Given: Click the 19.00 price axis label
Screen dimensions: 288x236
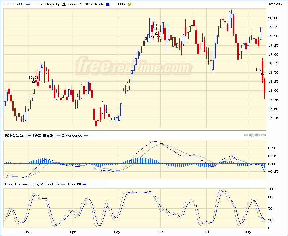Looking at the screenshot, I should coord(273,55).
